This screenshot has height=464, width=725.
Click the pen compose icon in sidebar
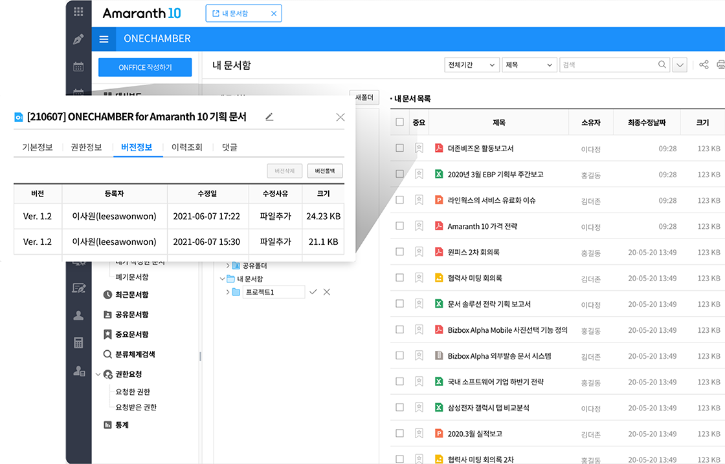click(78, 39)
